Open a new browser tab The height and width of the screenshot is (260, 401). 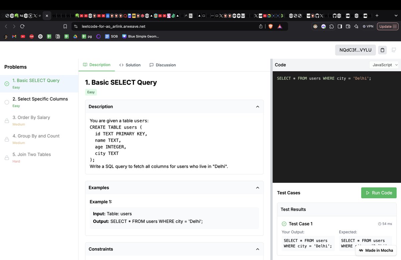(377, 15)
